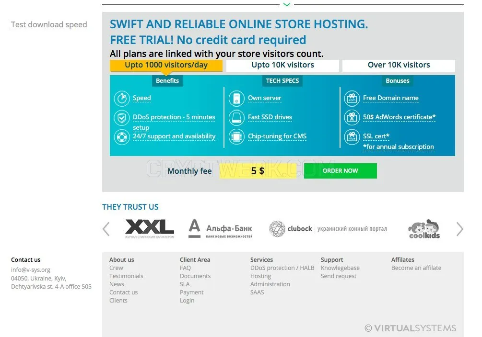The image size is (482, 337).
Task: Click the SSL cert gift icon
Action: (352, 137)
